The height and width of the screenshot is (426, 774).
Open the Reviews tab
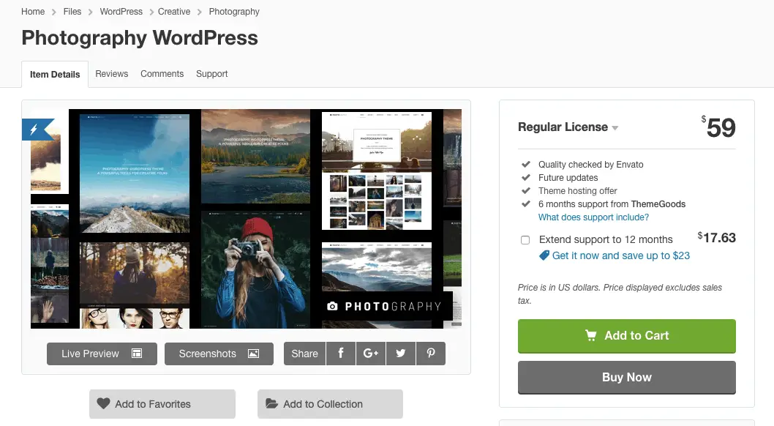coord(111,74)
